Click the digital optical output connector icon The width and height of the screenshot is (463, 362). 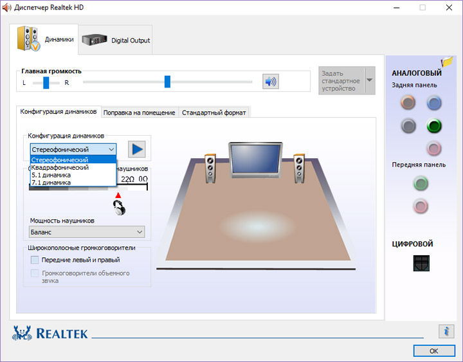click(421, 263)
